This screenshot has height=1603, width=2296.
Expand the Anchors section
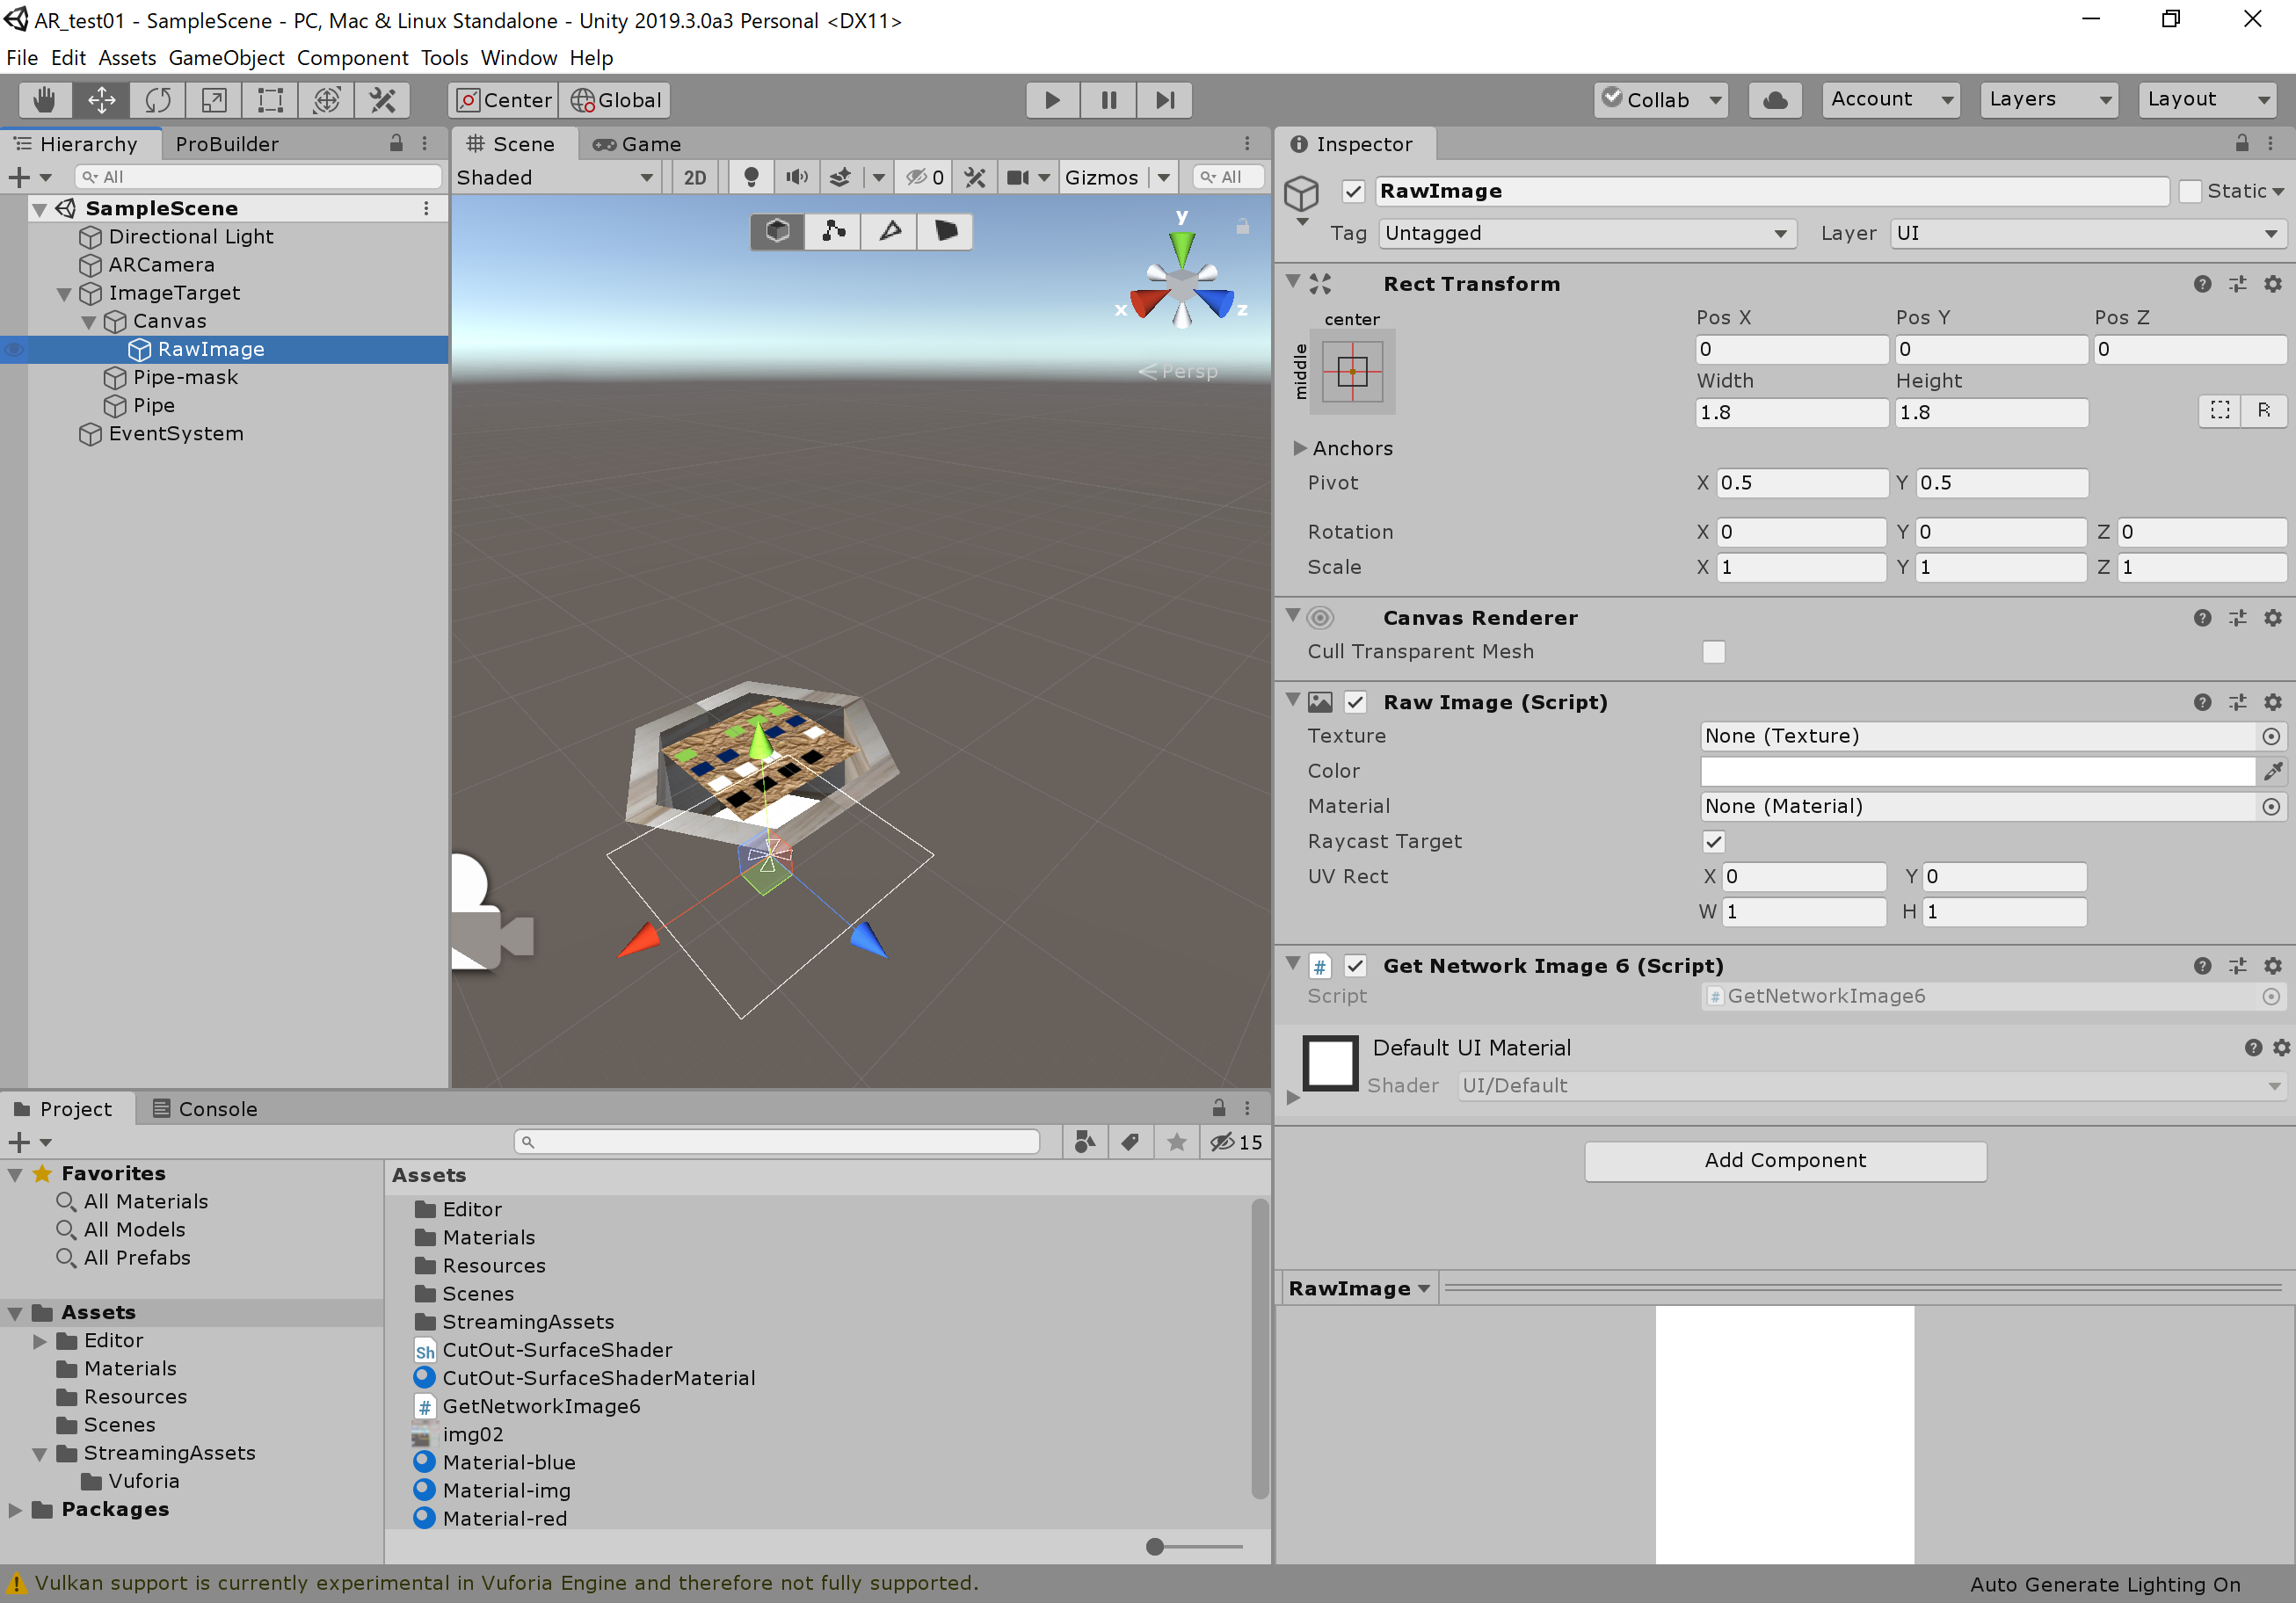[1300, 448]
